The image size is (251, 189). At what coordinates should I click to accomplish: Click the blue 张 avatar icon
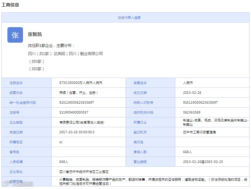point(15,35)
